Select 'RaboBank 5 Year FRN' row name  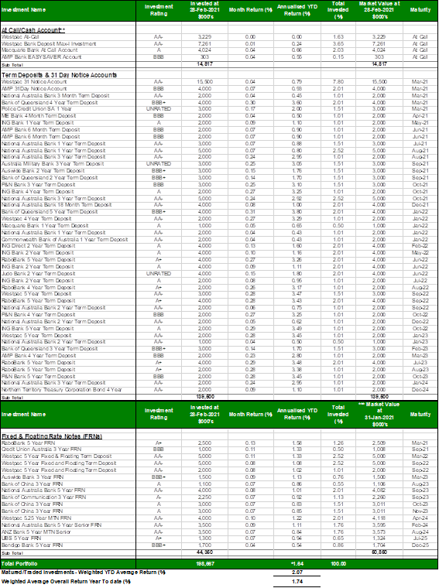pos(28,443)
